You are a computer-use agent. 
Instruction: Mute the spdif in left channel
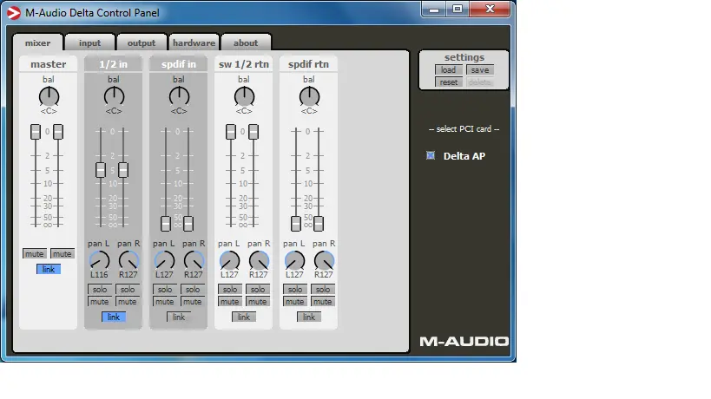click(x=165, y=302)
